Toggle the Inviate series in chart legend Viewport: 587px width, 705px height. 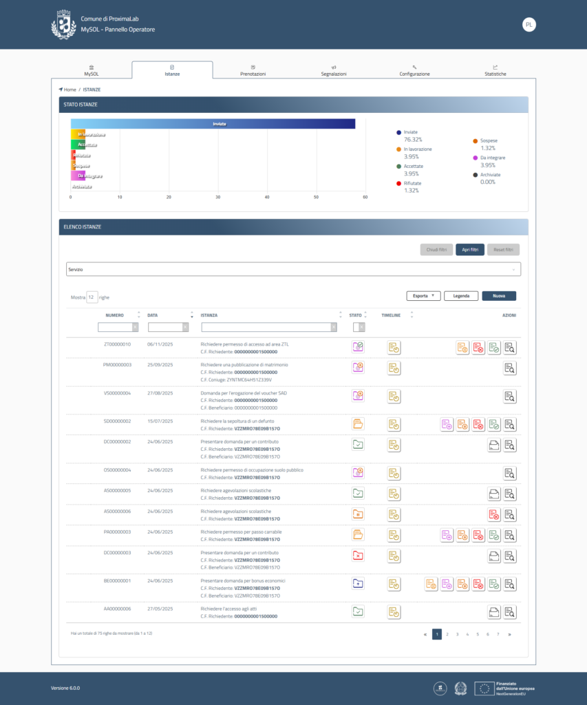click(410, 132)
